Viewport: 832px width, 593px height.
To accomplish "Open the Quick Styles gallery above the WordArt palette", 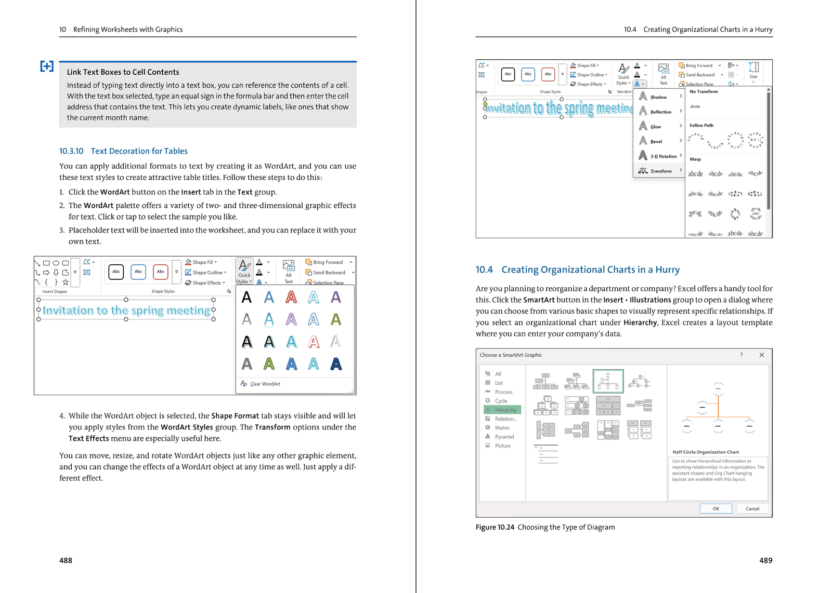I will (x=244, y=271).
